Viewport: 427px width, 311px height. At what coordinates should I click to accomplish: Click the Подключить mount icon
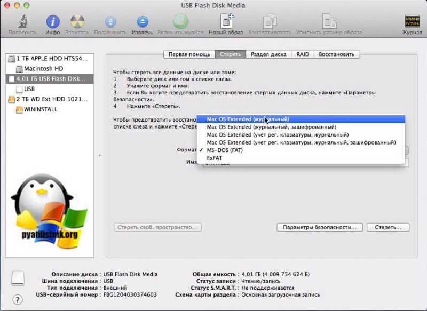(110, 22)
